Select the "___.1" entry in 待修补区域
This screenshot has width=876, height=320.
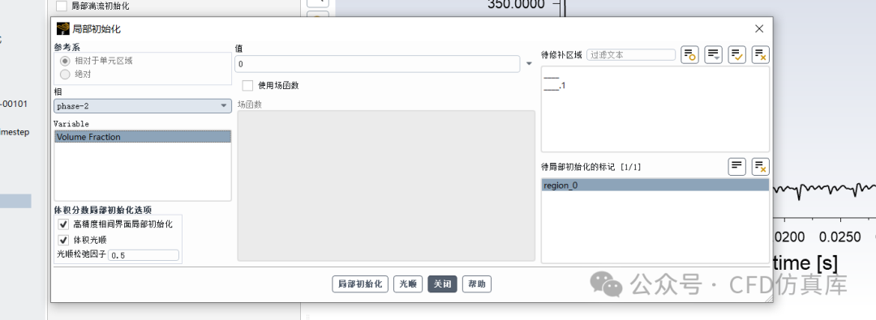pyautogui.click(x=554, y=86)
